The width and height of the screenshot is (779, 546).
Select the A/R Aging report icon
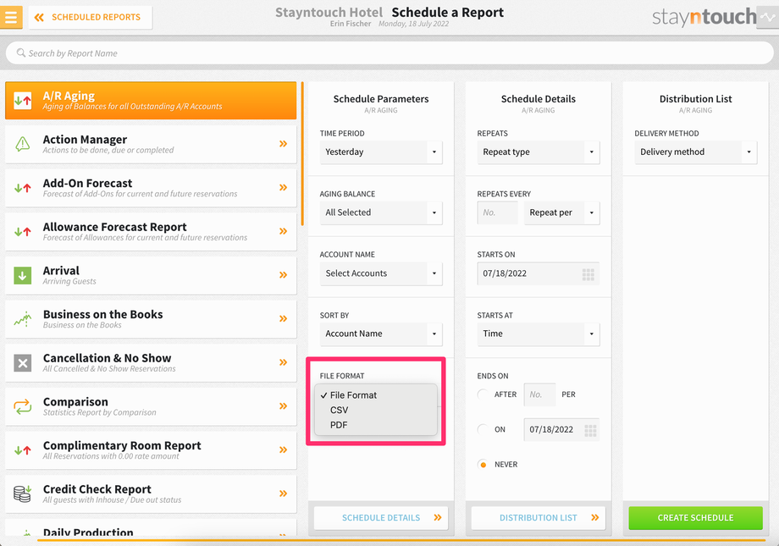(22, 101)
